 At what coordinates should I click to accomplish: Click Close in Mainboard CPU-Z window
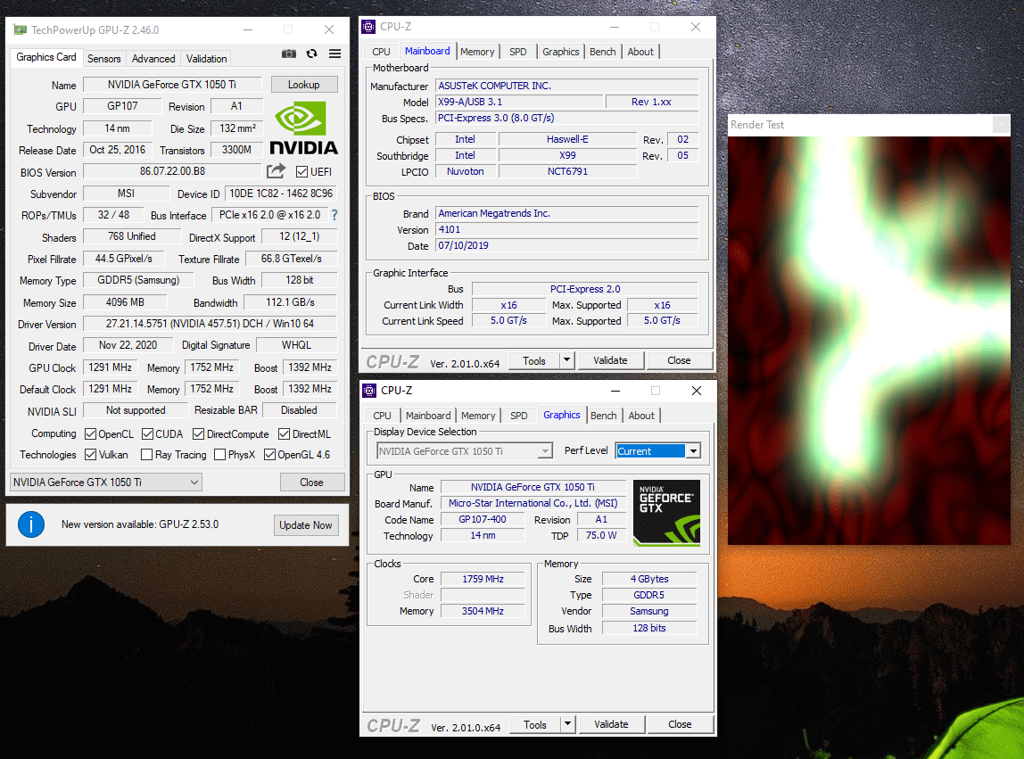(x=679, y=360)
